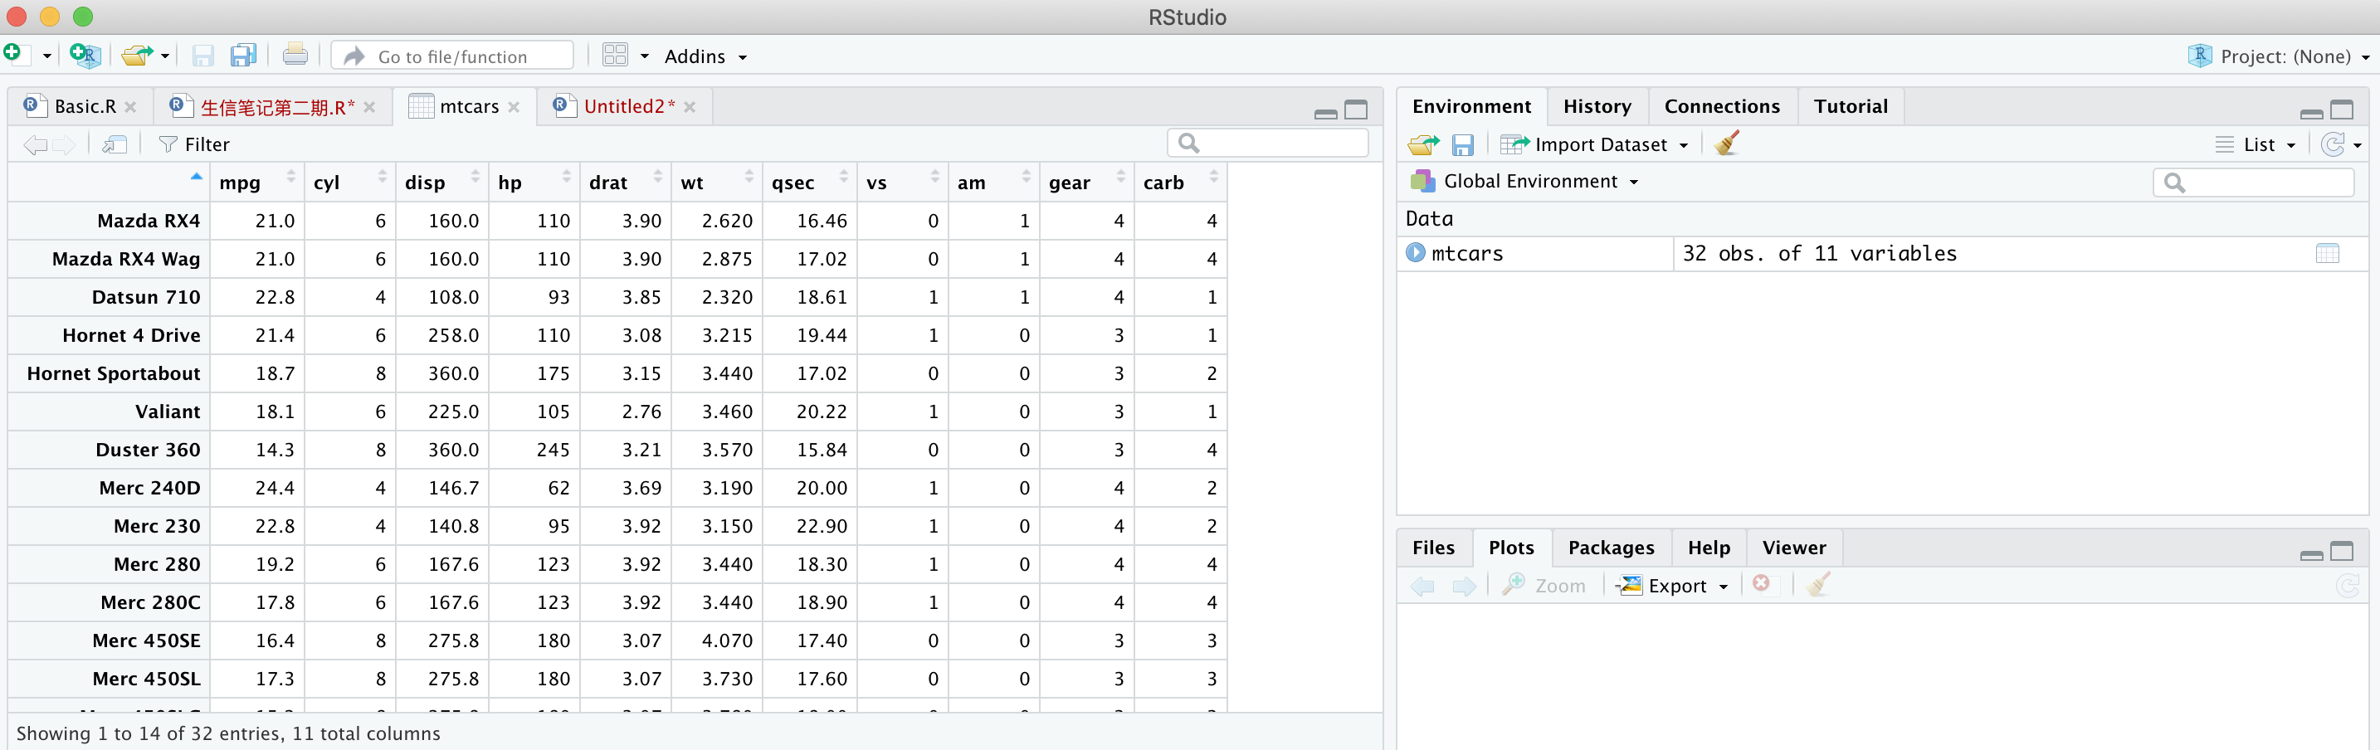Go back with the data viewer's left arrow
The height and width of the screenshot is (750, 2380).
[35, 144]
